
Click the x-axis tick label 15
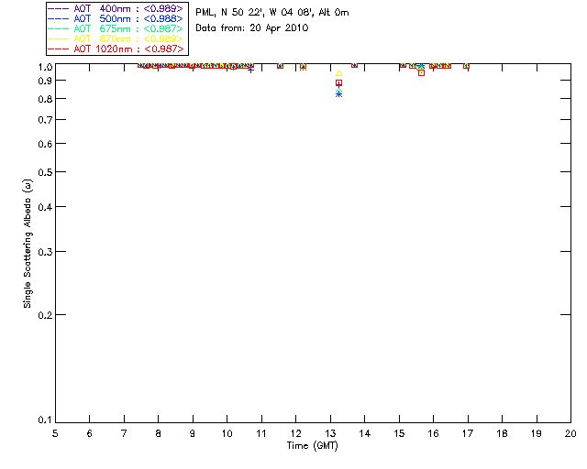(x=399, y=433)
